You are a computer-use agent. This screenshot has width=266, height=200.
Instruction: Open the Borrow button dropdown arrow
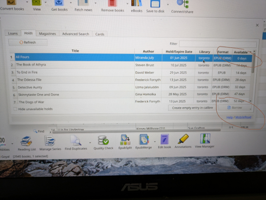point(250,109)
